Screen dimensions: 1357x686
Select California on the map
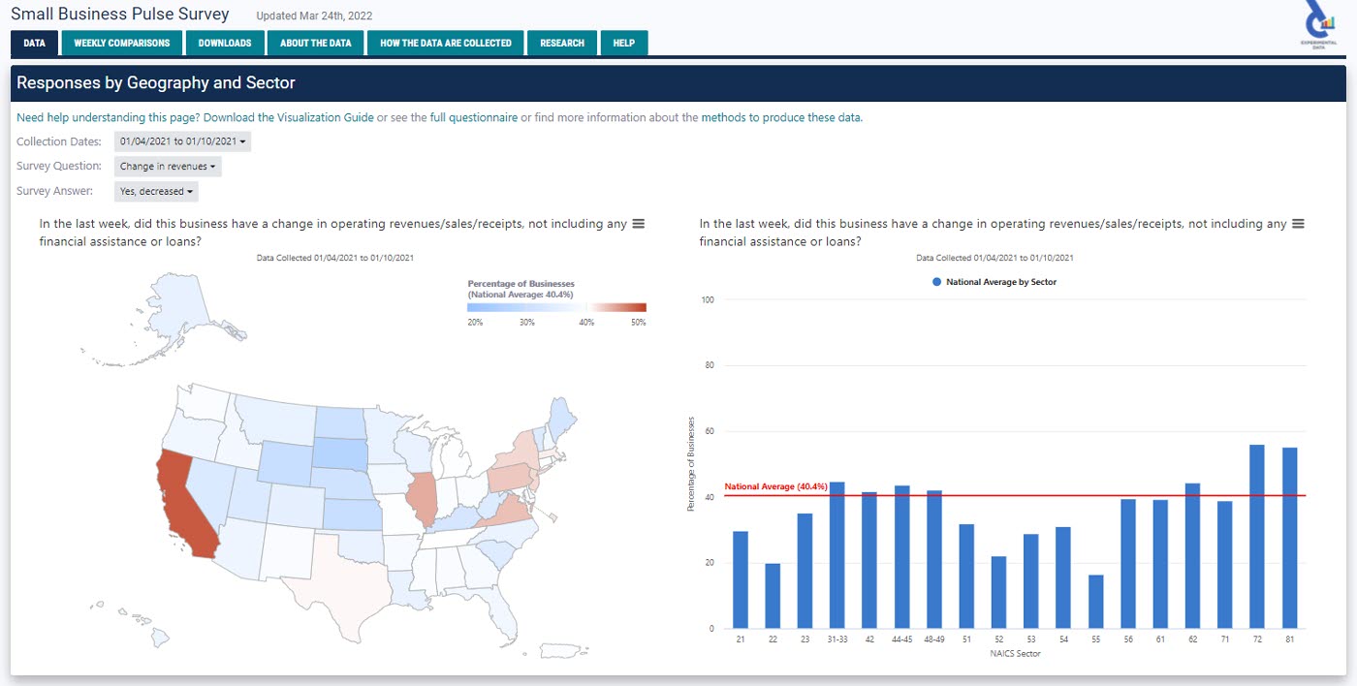click(184, 504)
